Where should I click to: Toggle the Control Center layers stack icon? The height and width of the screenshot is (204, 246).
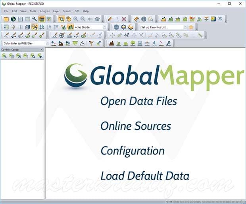[x=42, y=19]
